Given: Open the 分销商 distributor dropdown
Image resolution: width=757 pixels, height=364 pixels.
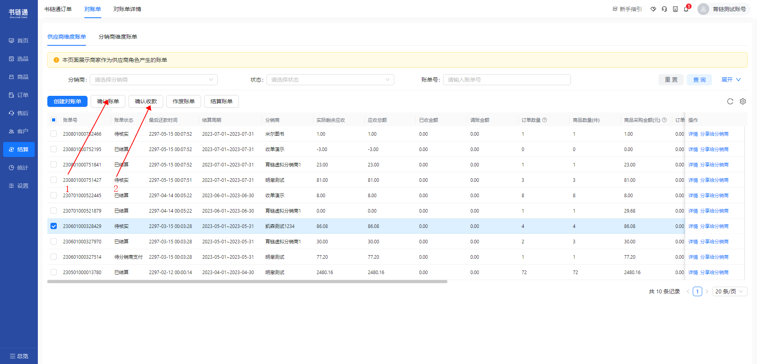Looking at the screenshot, I should point(154,80).
